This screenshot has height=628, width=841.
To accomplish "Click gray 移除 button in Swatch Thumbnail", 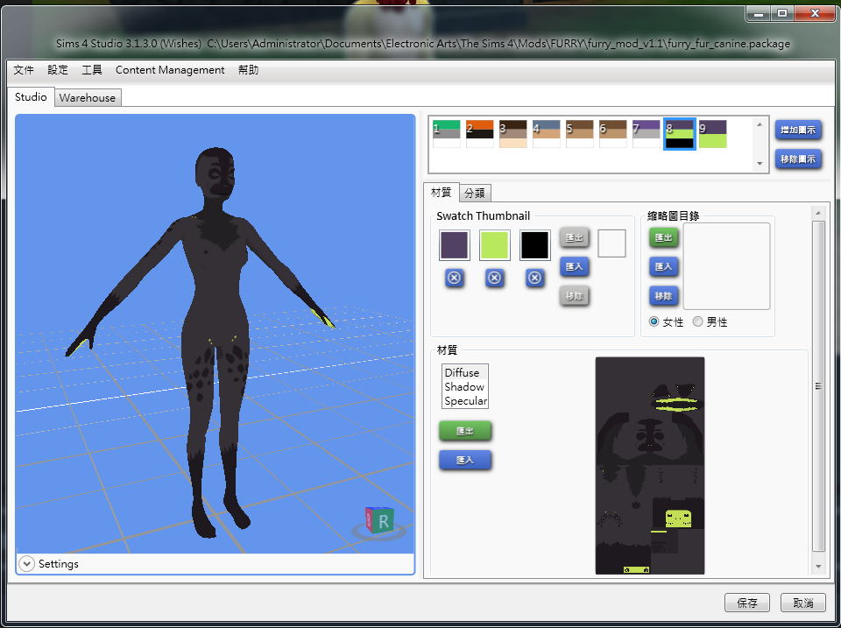I will (x=574, y=296).
